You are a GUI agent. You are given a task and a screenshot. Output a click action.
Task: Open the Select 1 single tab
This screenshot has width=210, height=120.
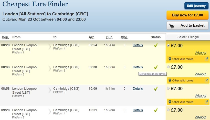click(188, 37)
